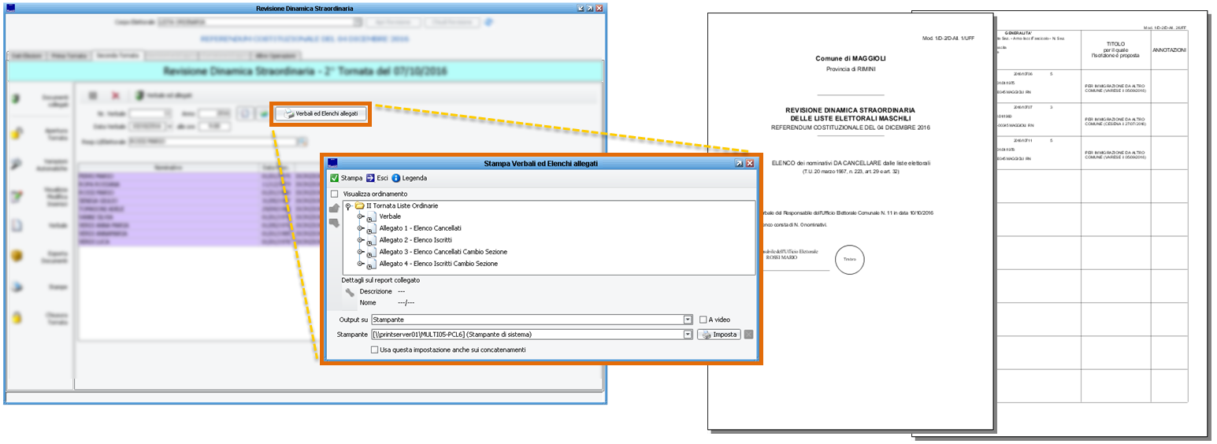
Task: Click the Stampa green check icon
Action: pos(335,178)
